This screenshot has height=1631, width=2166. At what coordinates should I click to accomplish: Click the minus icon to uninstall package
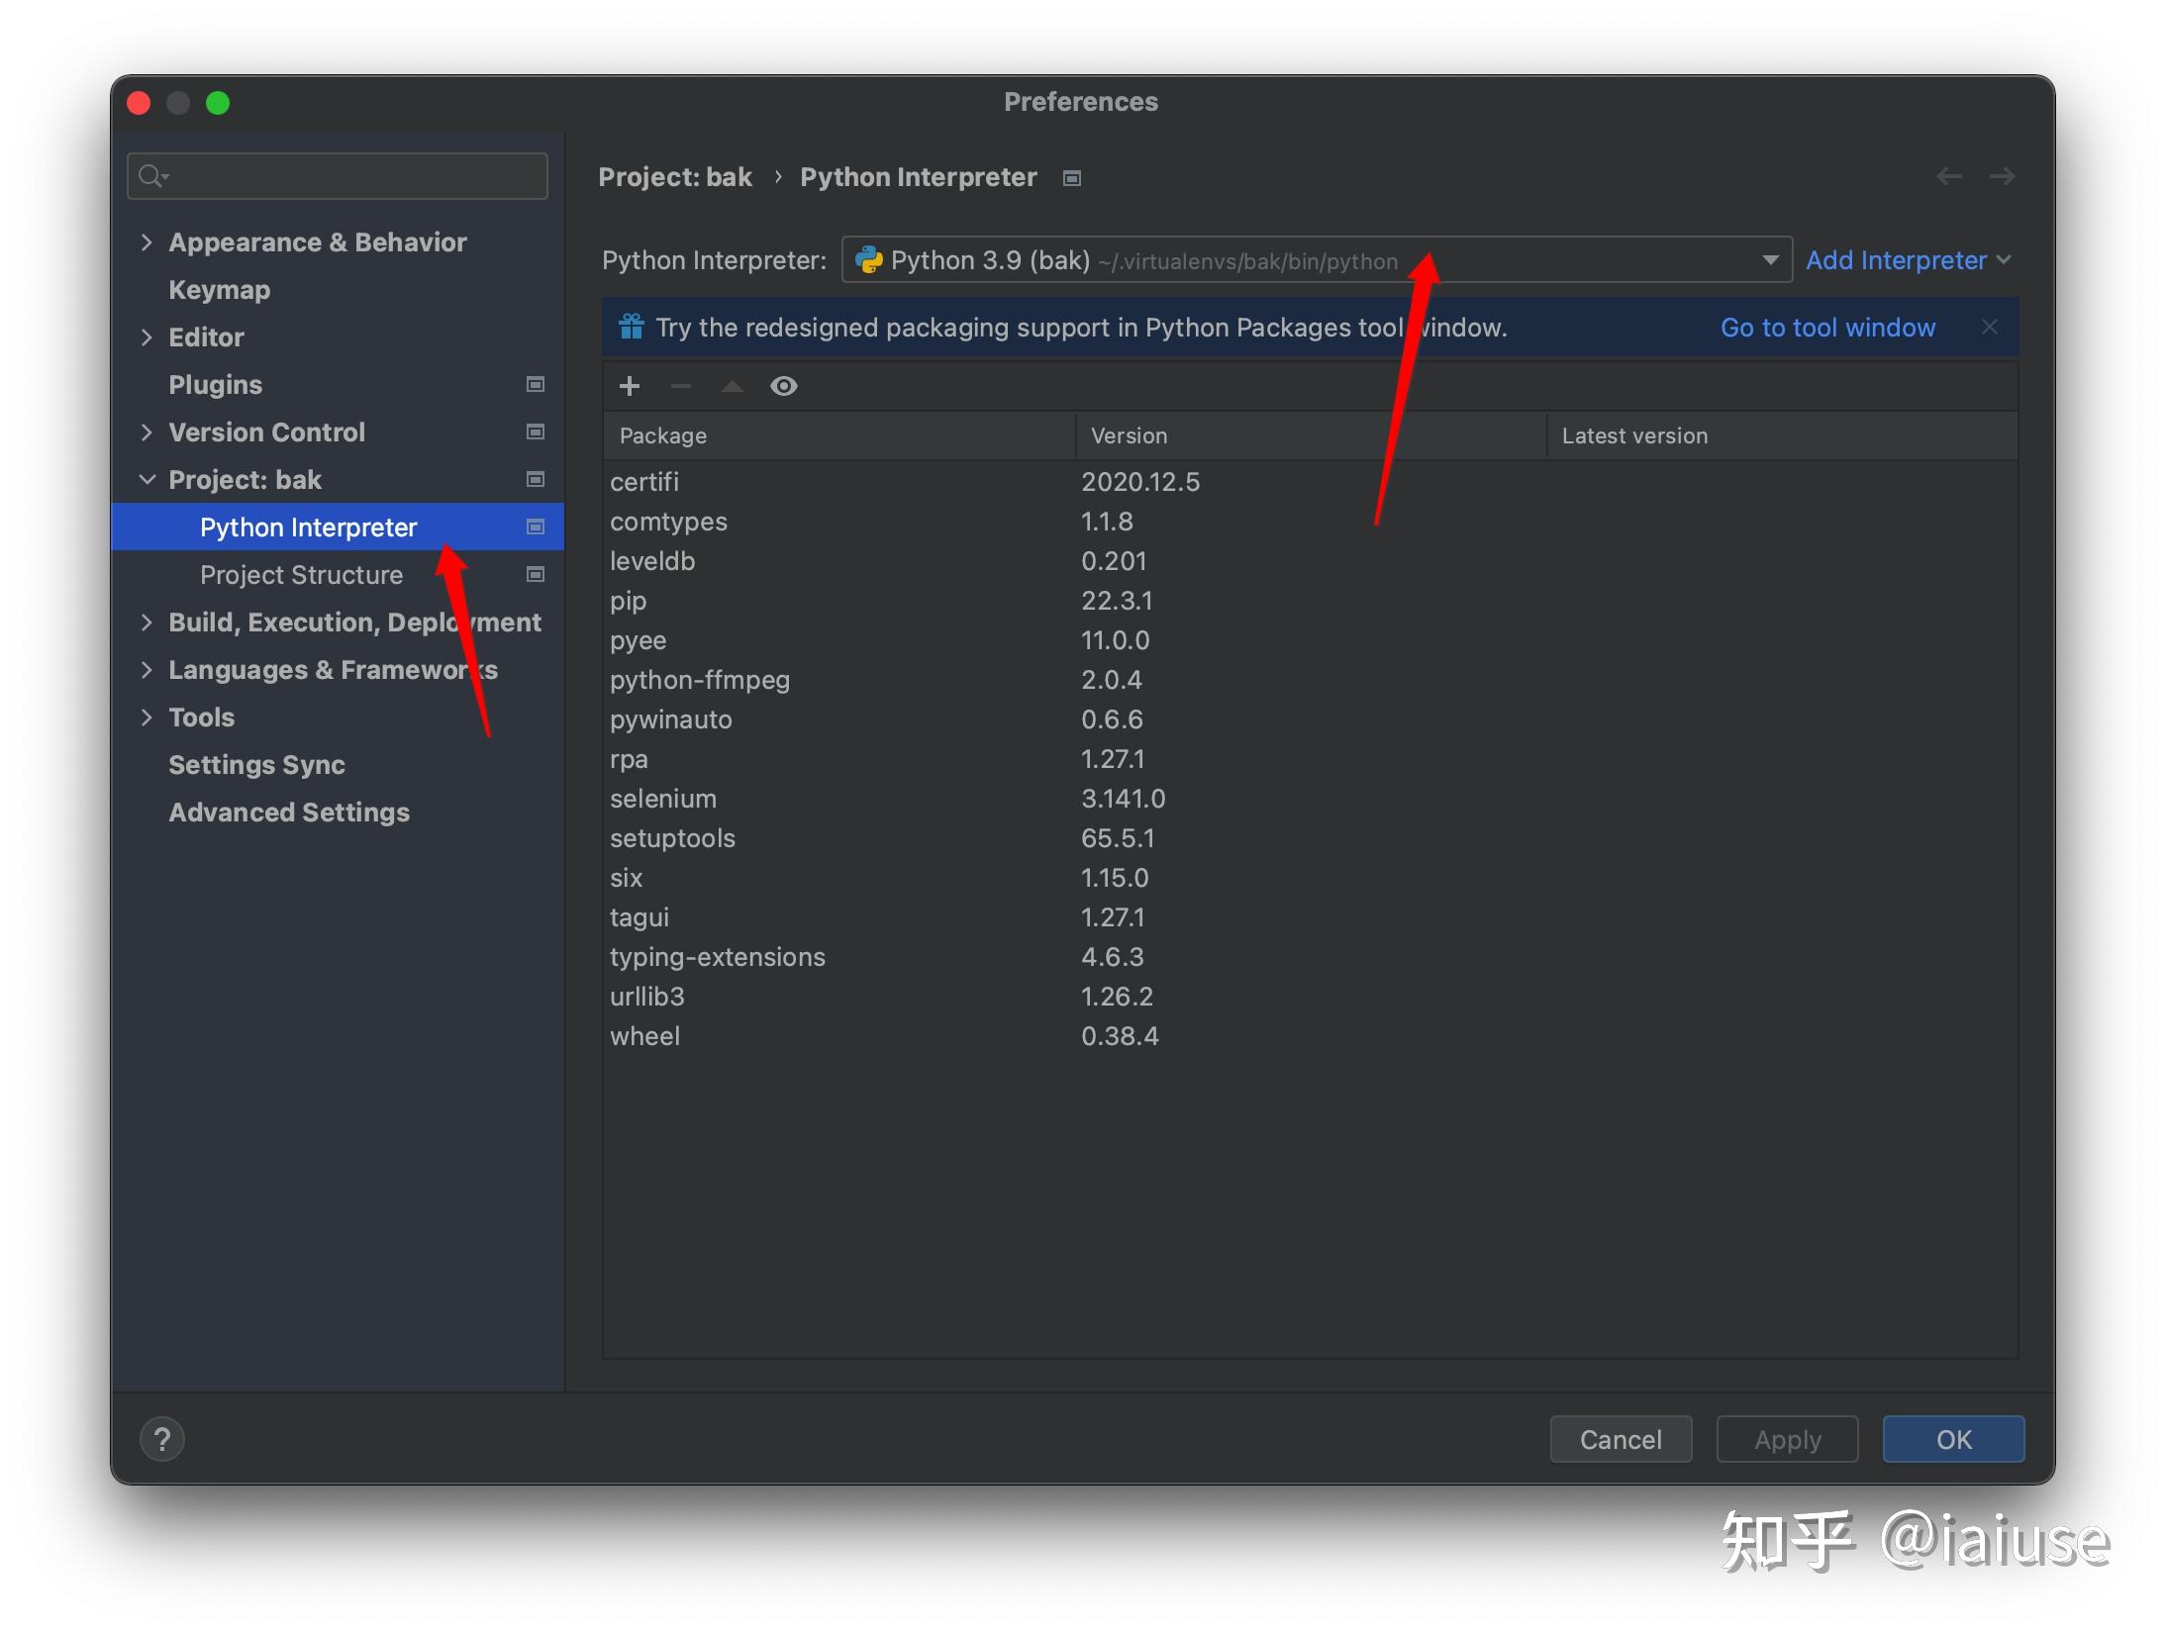(x=681, y=386)
